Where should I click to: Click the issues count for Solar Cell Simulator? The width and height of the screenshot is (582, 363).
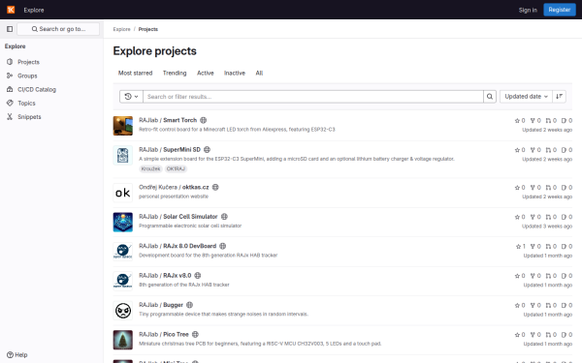566,217
